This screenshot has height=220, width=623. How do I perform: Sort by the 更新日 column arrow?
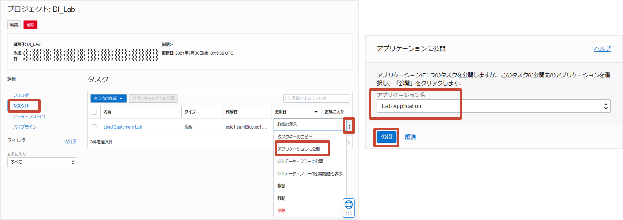pos(316,112)
